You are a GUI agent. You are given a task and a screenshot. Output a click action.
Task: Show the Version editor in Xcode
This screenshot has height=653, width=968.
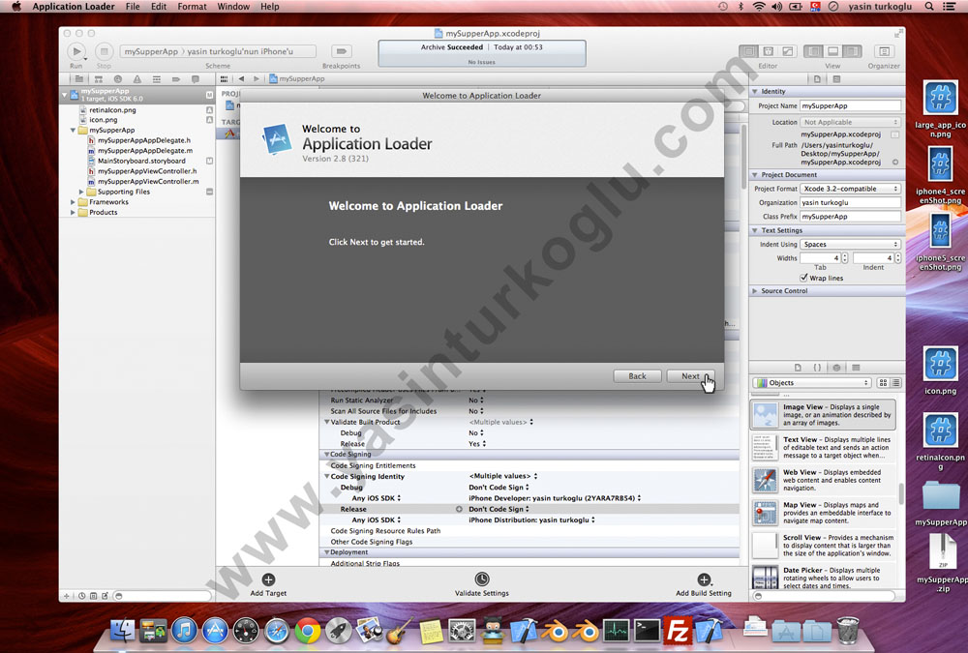pos(787,51)
